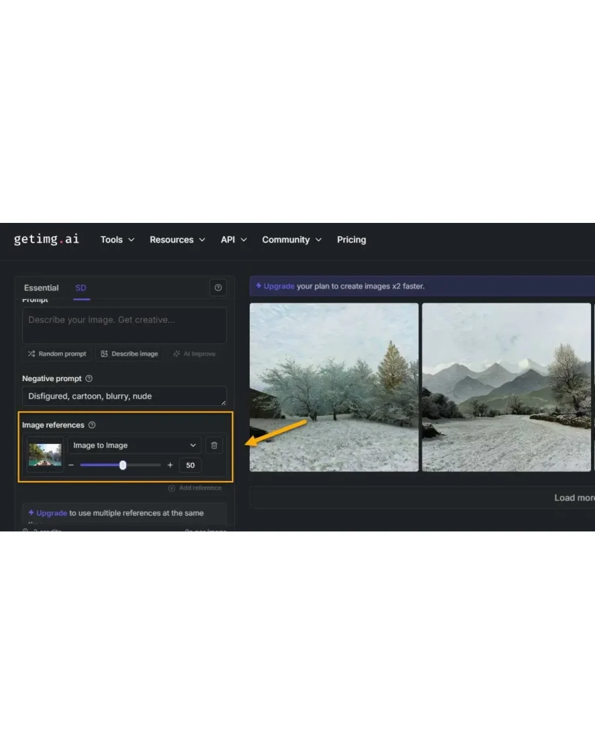Image resolution: width=595 pixels, height=755 pixels.
Task: Click the Describe image button
Action: point(129,354)
